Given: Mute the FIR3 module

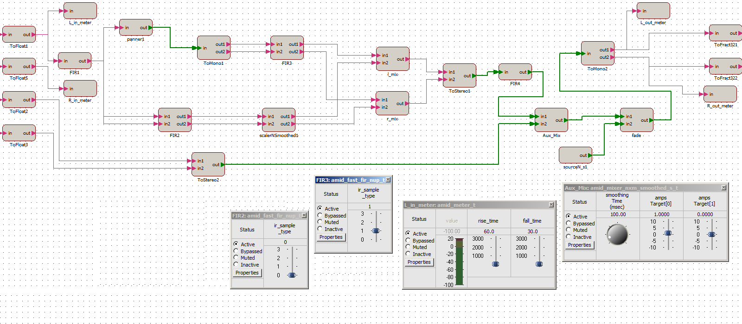Looking at the screenshot, I should [x=320, y=222].
